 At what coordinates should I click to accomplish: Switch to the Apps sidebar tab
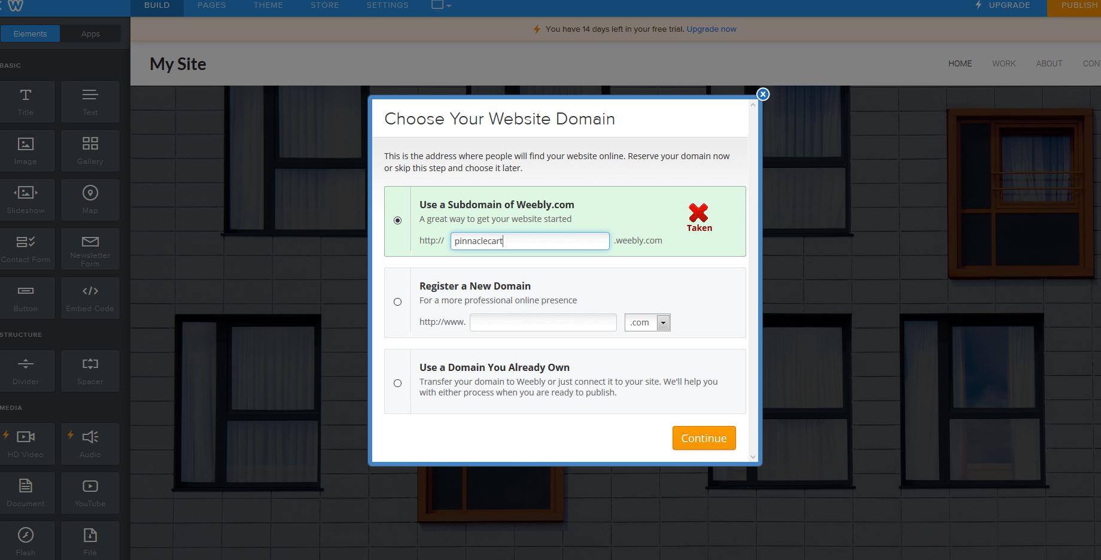pyautogui.click(x=90, y=34)
